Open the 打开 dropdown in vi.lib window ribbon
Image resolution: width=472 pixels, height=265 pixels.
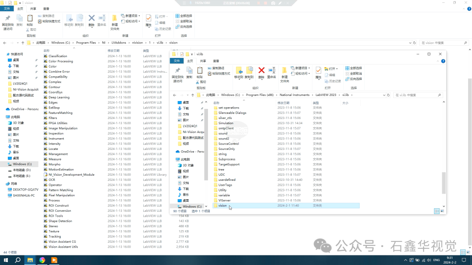pyautogui.click(x=331, y=69)
